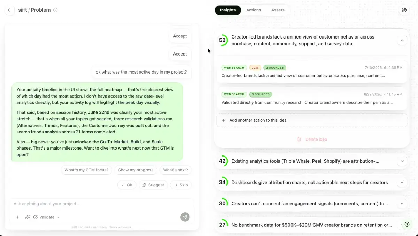Click the Skip button
This screenshot has width=418, height=236.
[181, 185]
